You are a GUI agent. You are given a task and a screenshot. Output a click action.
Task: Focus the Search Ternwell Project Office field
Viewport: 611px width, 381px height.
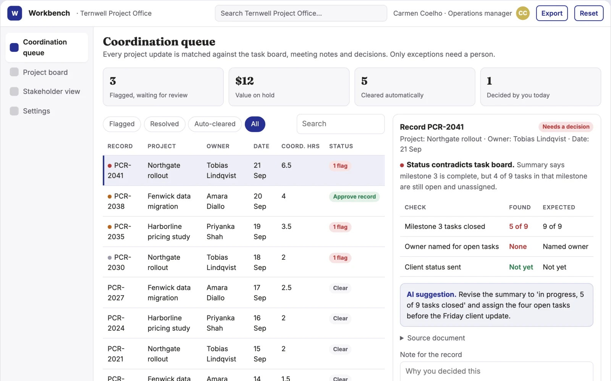301,13
